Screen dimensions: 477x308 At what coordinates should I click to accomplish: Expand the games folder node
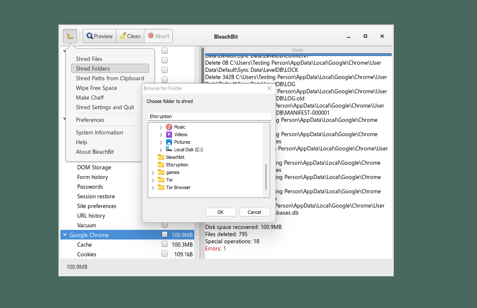tap(153, 173)
